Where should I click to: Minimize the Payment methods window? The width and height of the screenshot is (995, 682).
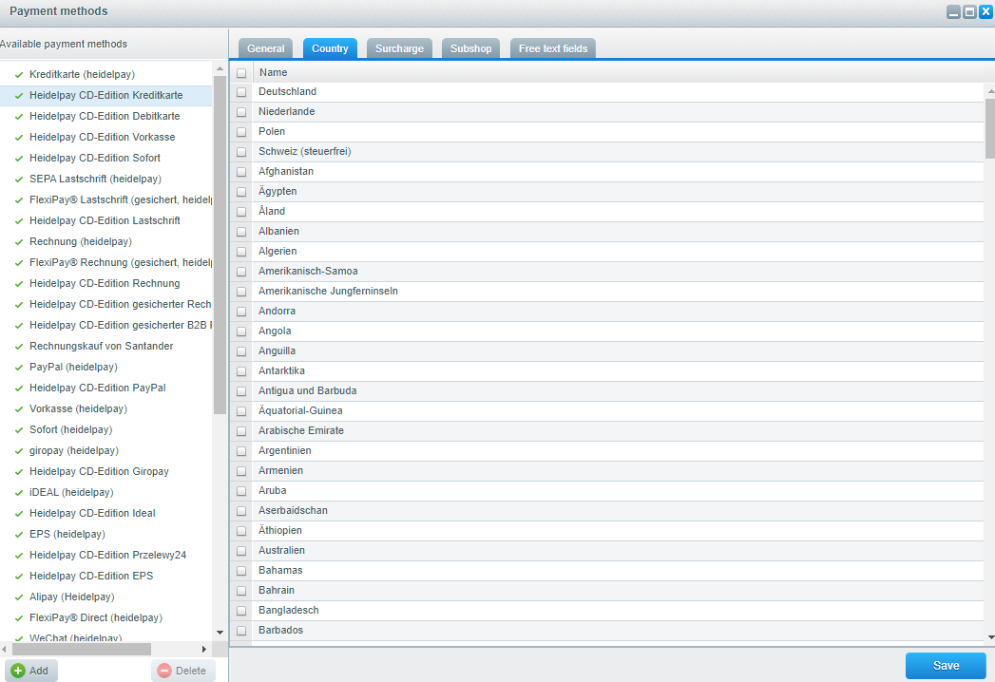point(953,12)
